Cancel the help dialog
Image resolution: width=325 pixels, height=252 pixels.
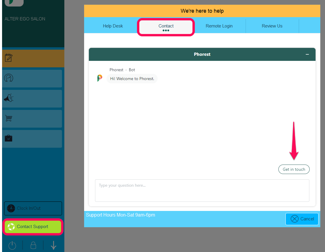[x=302, y=219]
